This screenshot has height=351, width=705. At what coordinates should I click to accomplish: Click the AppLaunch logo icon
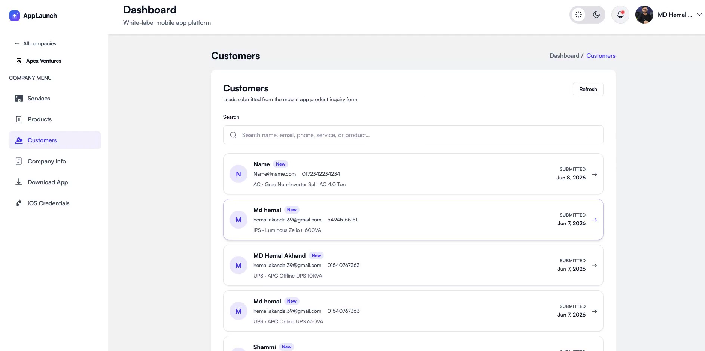pos(15,16)
